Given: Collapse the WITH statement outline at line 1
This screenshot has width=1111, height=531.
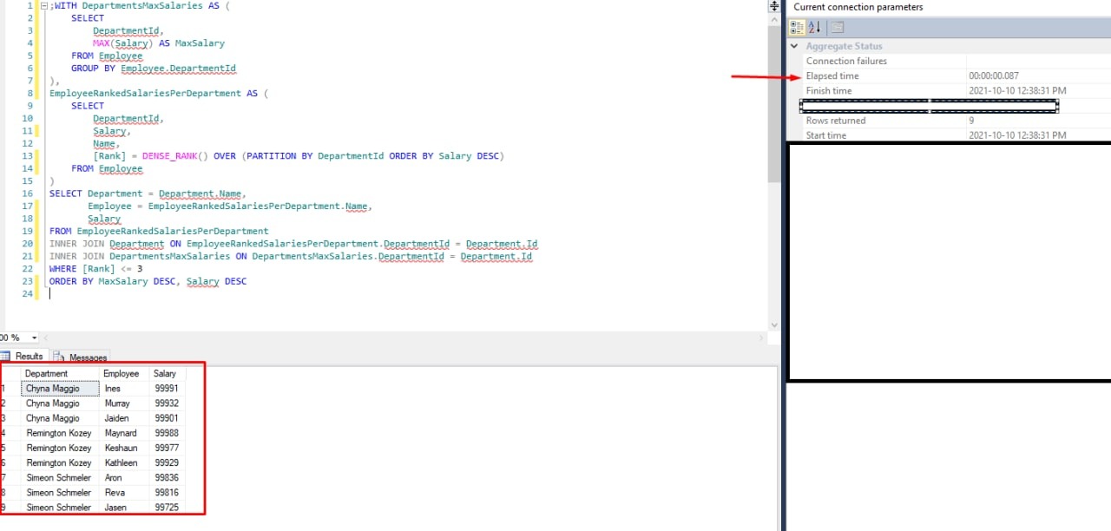Looking at the screenshot, I should 44,5.
